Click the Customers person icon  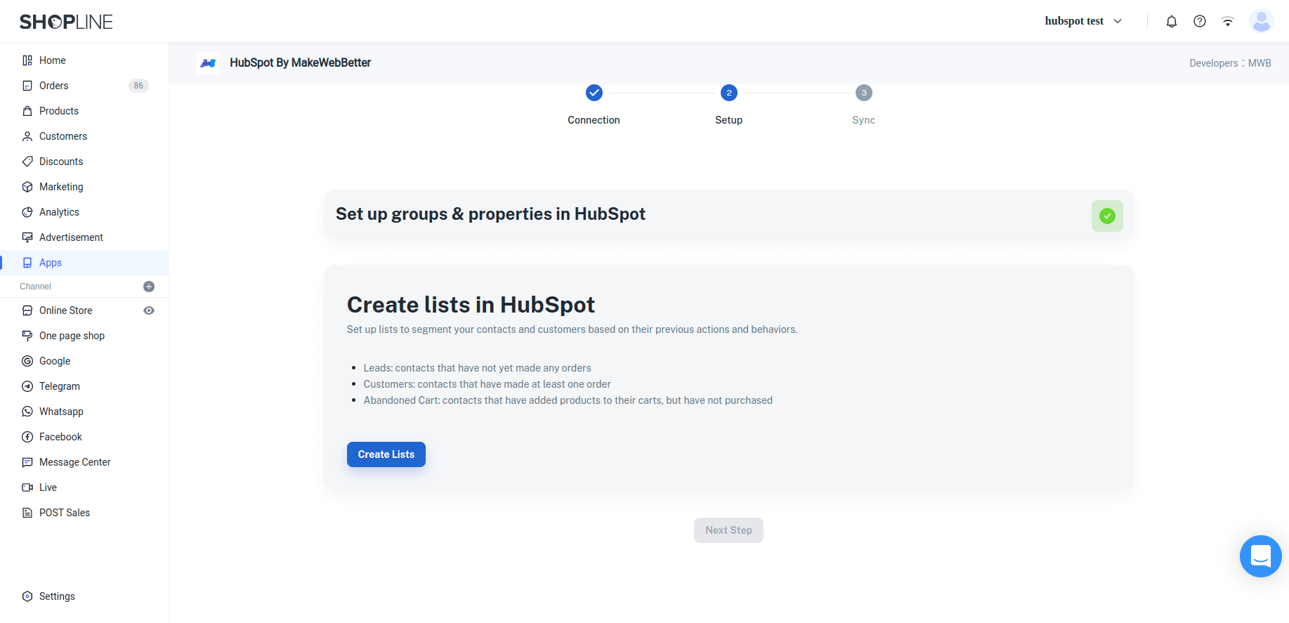click(x=27, y=136)
